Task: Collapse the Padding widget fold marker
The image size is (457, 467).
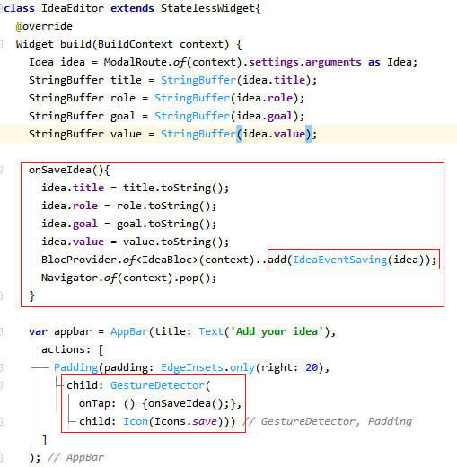Action: point(1,367)
